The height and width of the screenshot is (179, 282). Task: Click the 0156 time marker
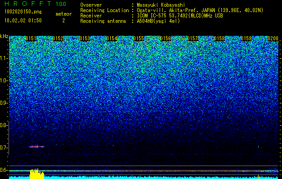[x=165, y=38]
